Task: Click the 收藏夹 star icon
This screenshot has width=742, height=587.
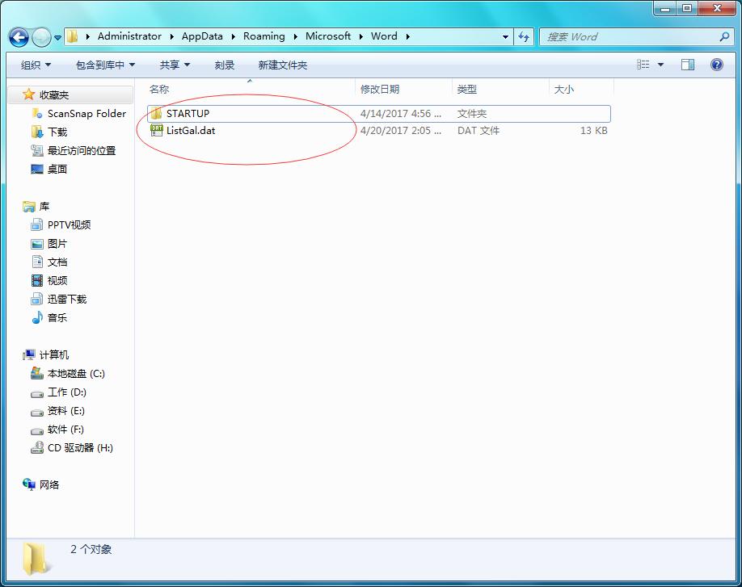Action: click(x=29, y=94)
